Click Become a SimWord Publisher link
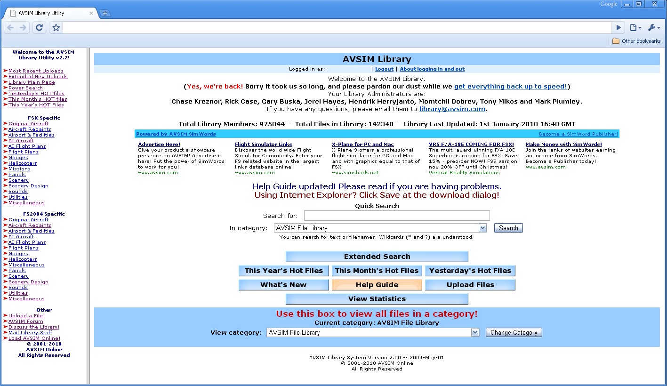Viewport: 667px width, 386px height. click(x=579, y=134)
